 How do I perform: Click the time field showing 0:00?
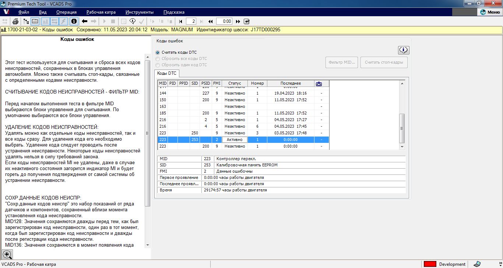(224, 21)
